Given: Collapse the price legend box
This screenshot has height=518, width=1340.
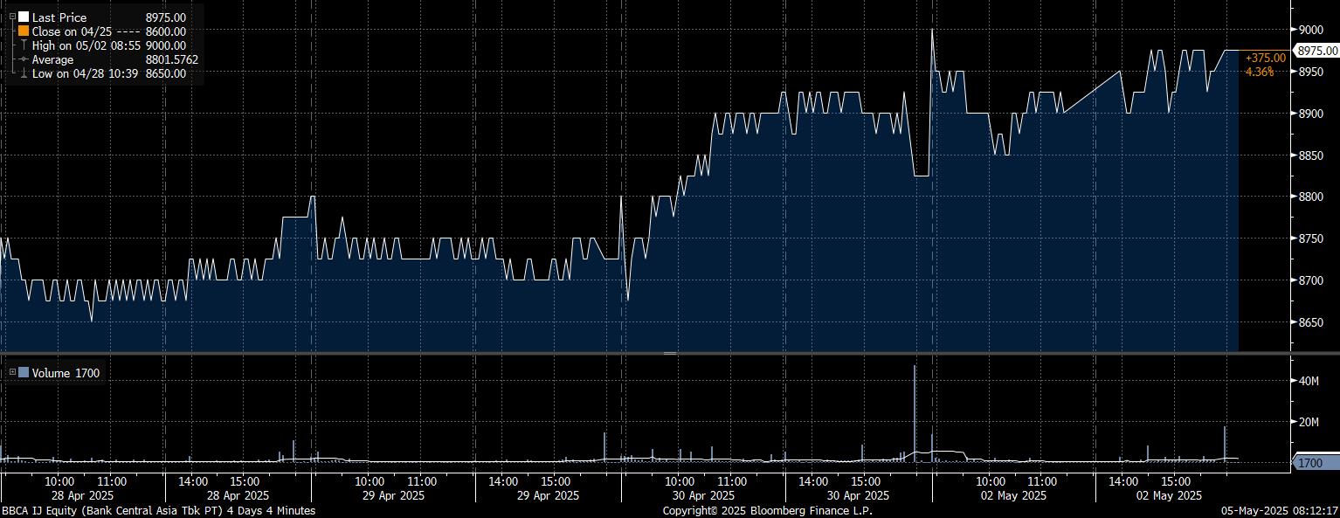Looking at the screenshot, I should [x=12, y=17].
